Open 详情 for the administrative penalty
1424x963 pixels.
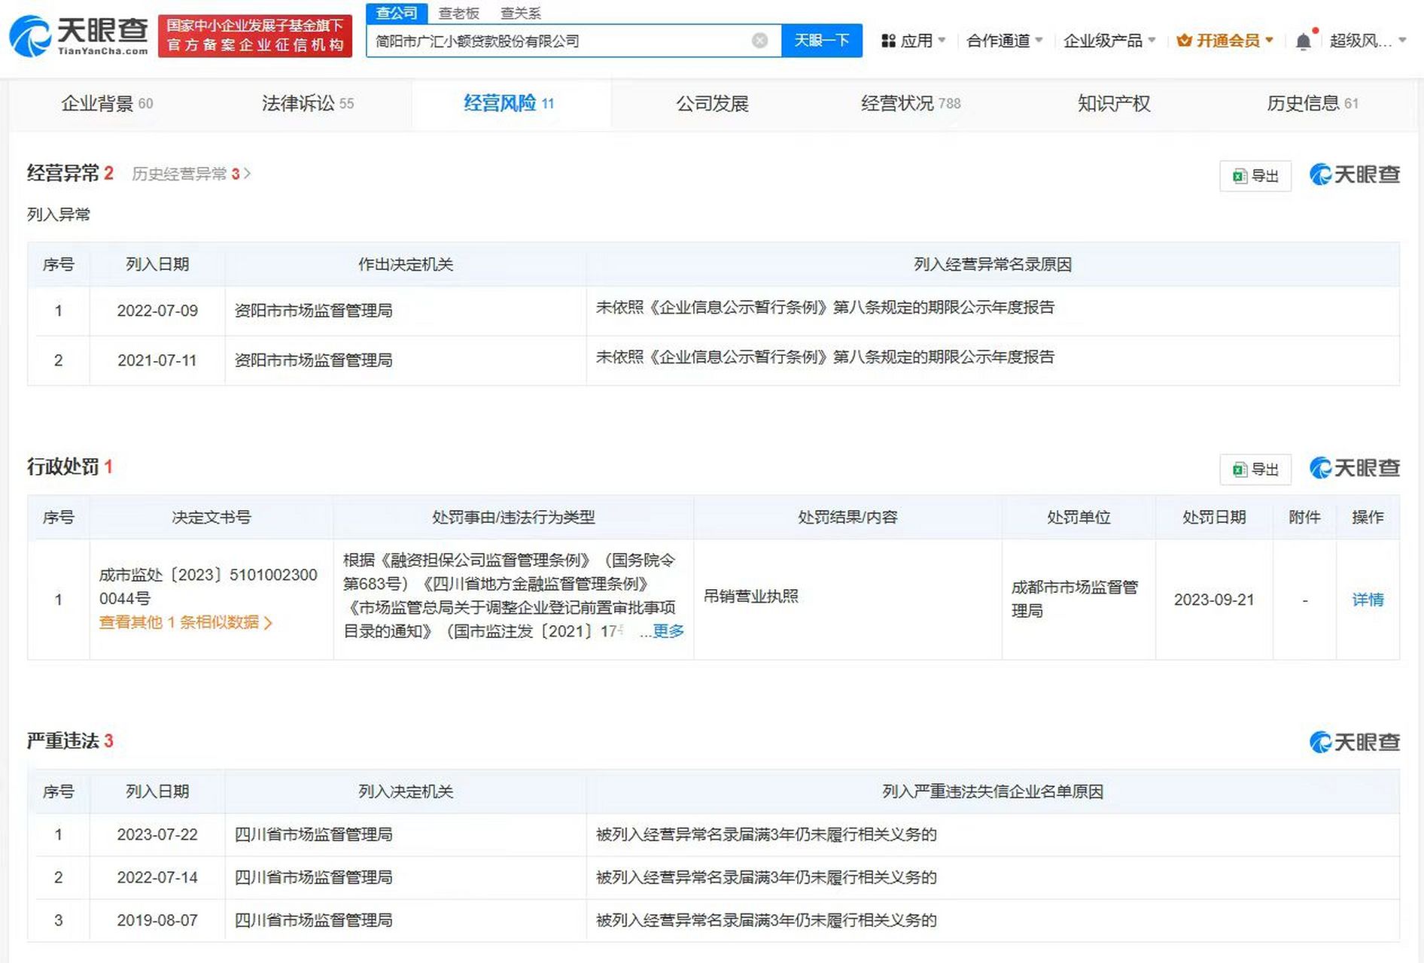click(x=1368, y=600)
